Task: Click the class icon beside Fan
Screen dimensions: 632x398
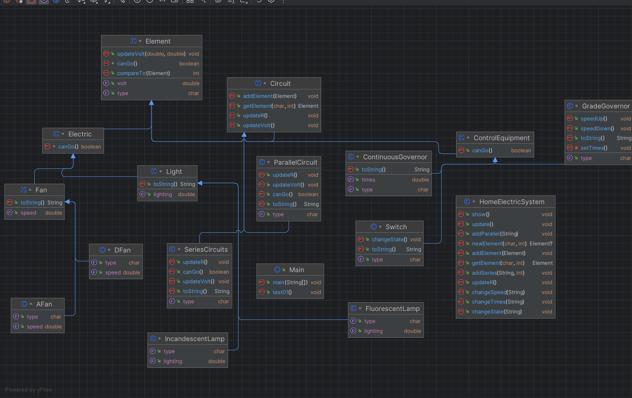Action: (x=24, y=190)
